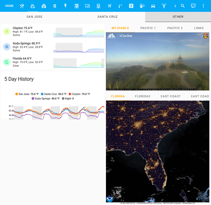Screen dimensions: 211x205
Task: Open the airplane view icon
Action: pyautogui.click(x=109, y=6)
